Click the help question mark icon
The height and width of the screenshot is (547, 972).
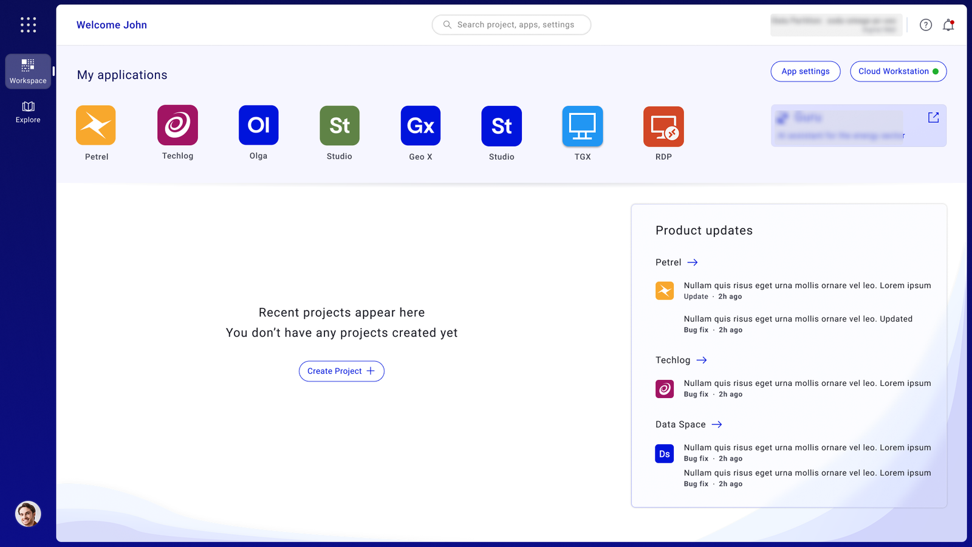coord(925,25)
